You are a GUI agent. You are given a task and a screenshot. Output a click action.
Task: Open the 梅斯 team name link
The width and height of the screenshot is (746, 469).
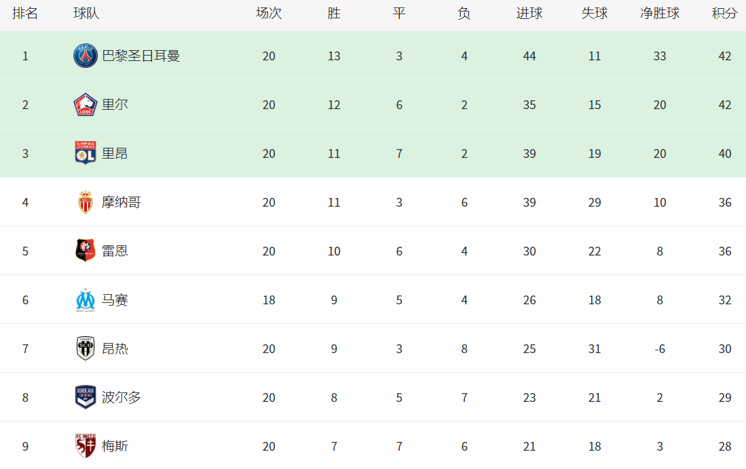click(115, 447)
